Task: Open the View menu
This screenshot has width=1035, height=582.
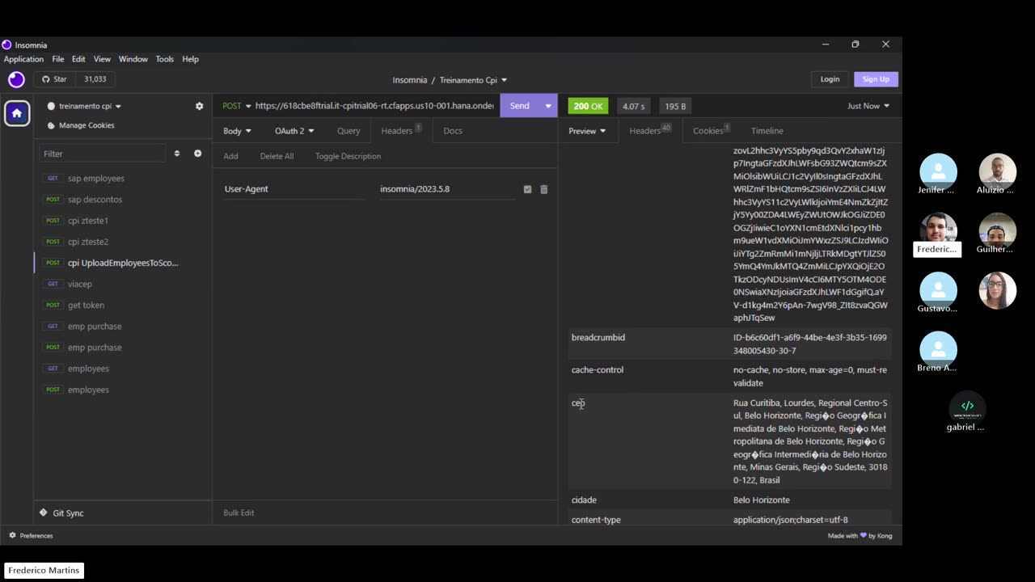Action: 102,59
